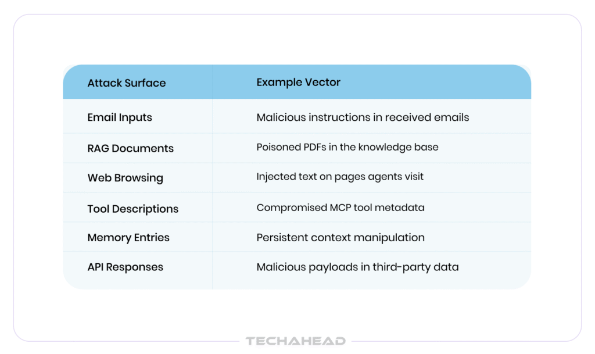Click the Tool Descriptions row label
The width and height of the screenshot is (595, 354).
coord(132,209)
